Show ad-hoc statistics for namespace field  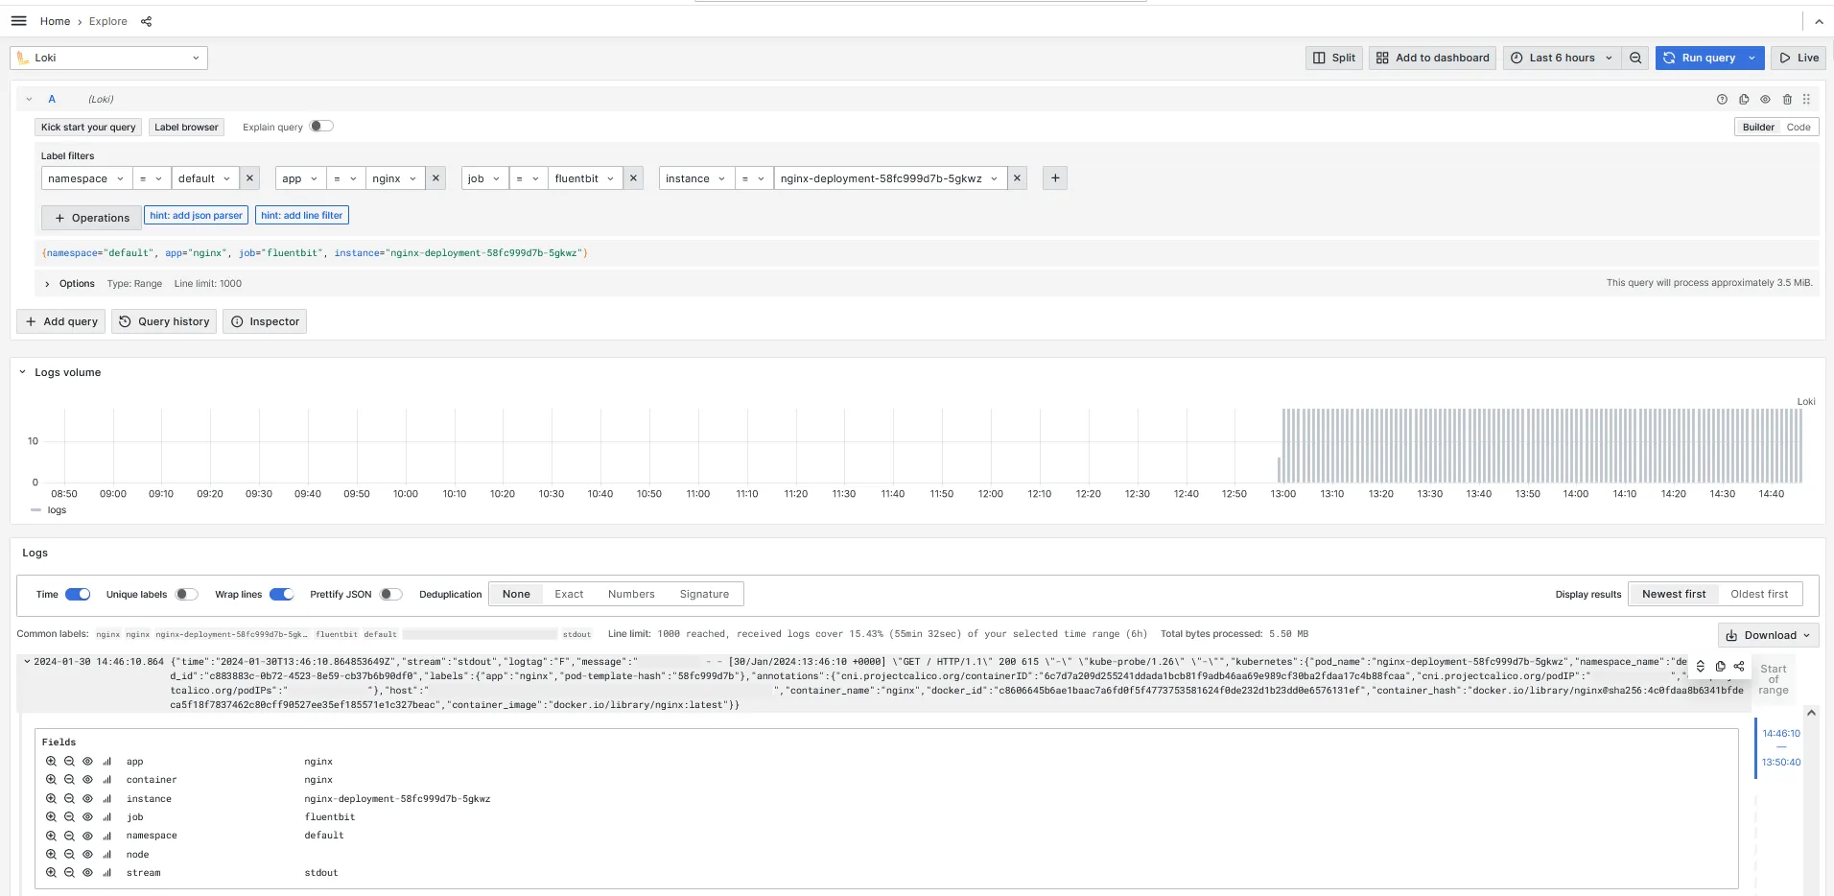pyautogui.click(x=106, y=836)
